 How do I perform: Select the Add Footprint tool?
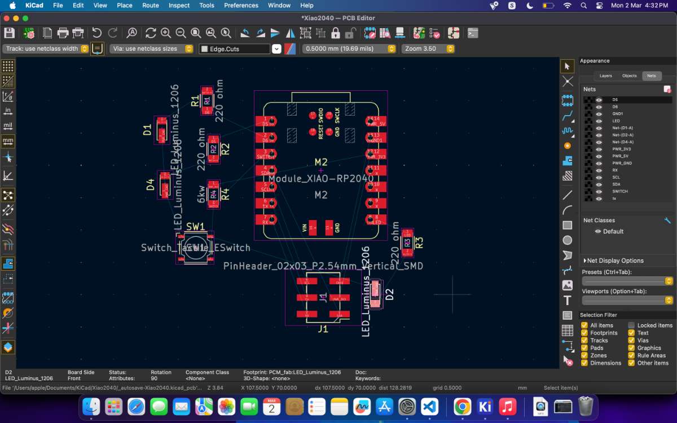[x=568, y=101]
